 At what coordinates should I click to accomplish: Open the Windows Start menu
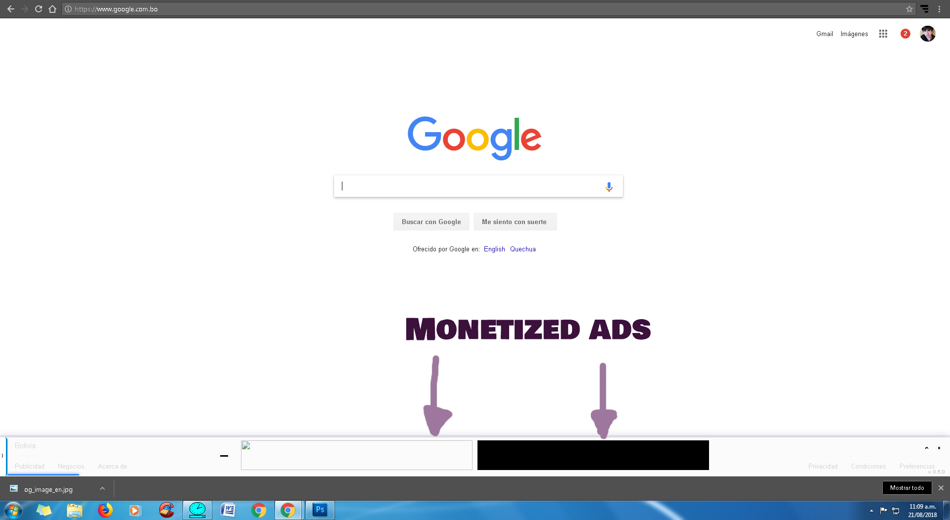[x=13, y=510]
